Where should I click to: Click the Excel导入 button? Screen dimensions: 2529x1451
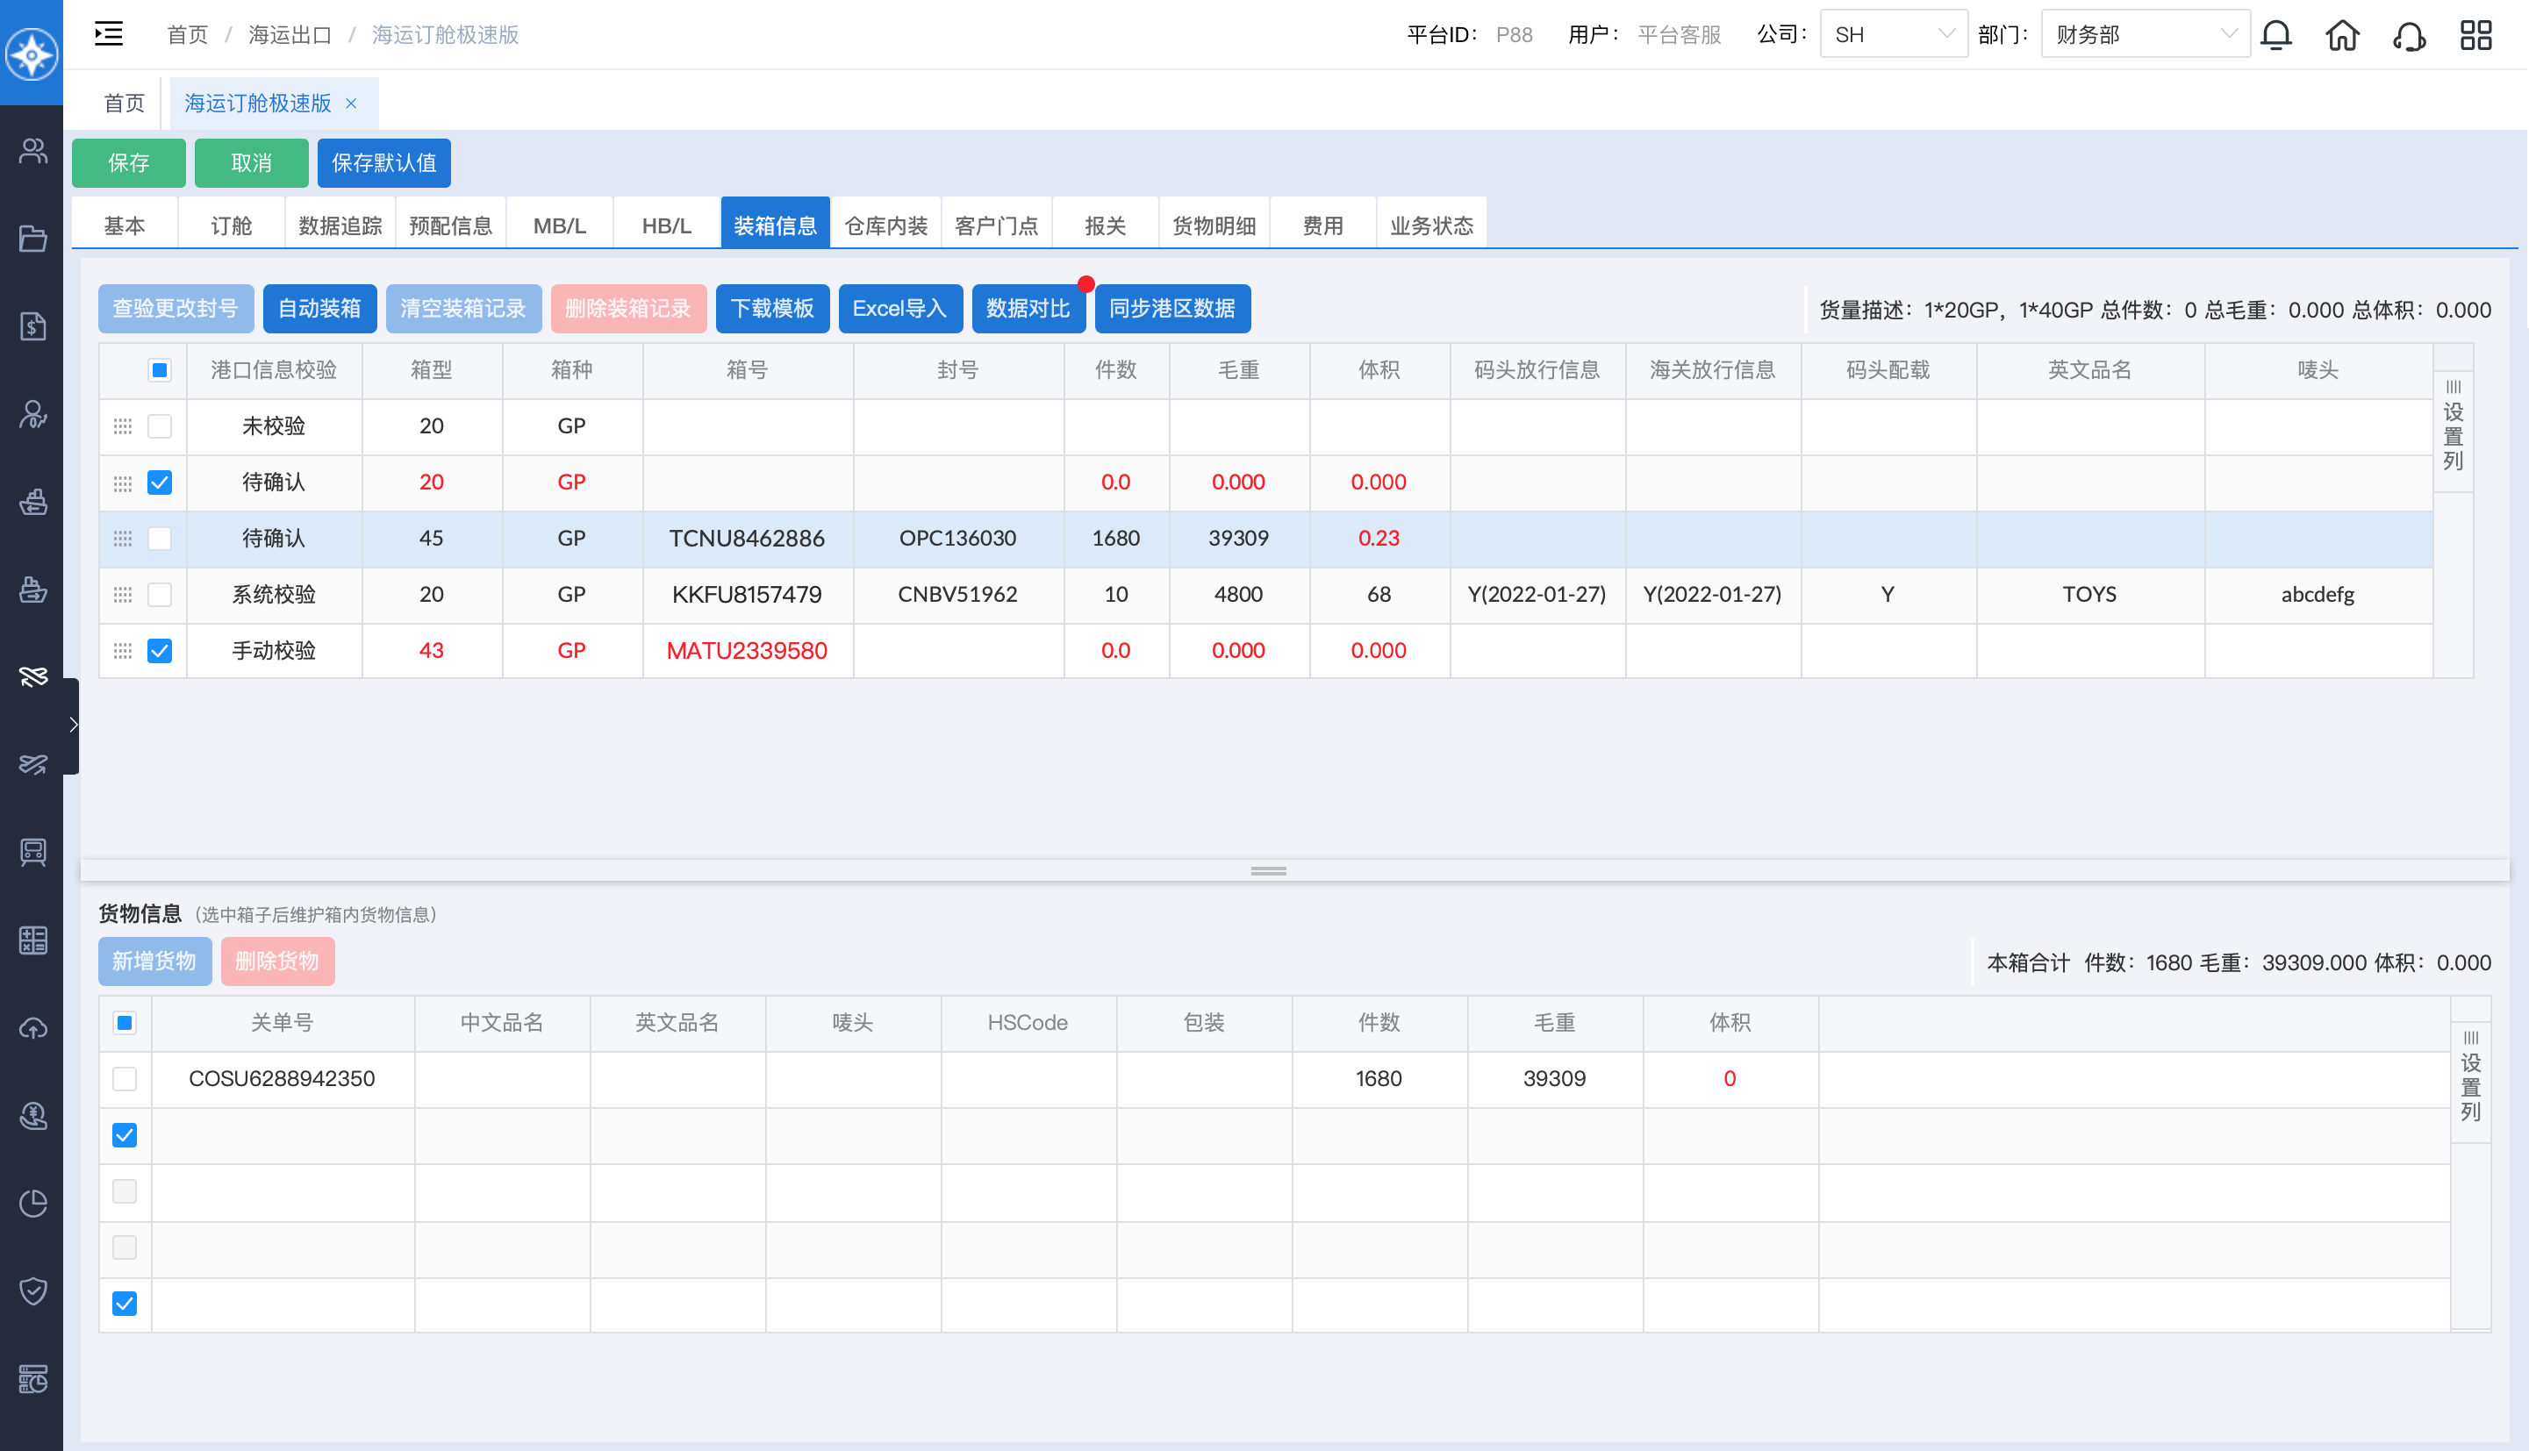(x=899, y=309)
